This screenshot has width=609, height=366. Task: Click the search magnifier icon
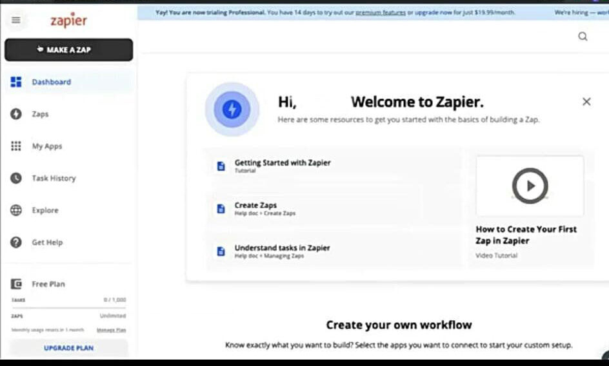(x=583, y=37)
